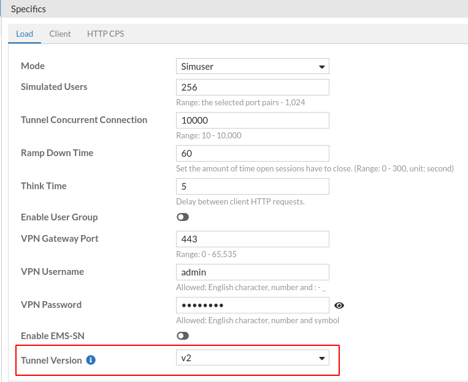Select the Load tab
Viewport: 468px width, 382px height.
click(x=25, y=34)
